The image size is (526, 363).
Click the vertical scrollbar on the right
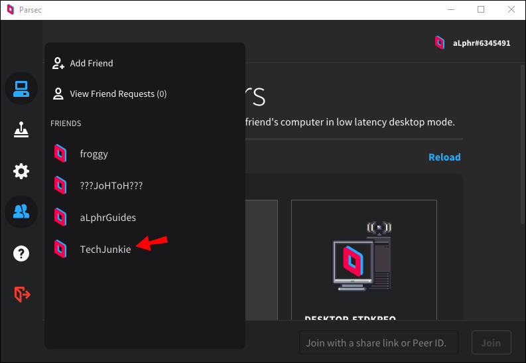tap(523, 144)
